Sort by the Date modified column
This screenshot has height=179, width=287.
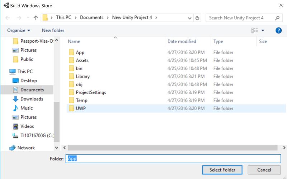pos(182,42)
